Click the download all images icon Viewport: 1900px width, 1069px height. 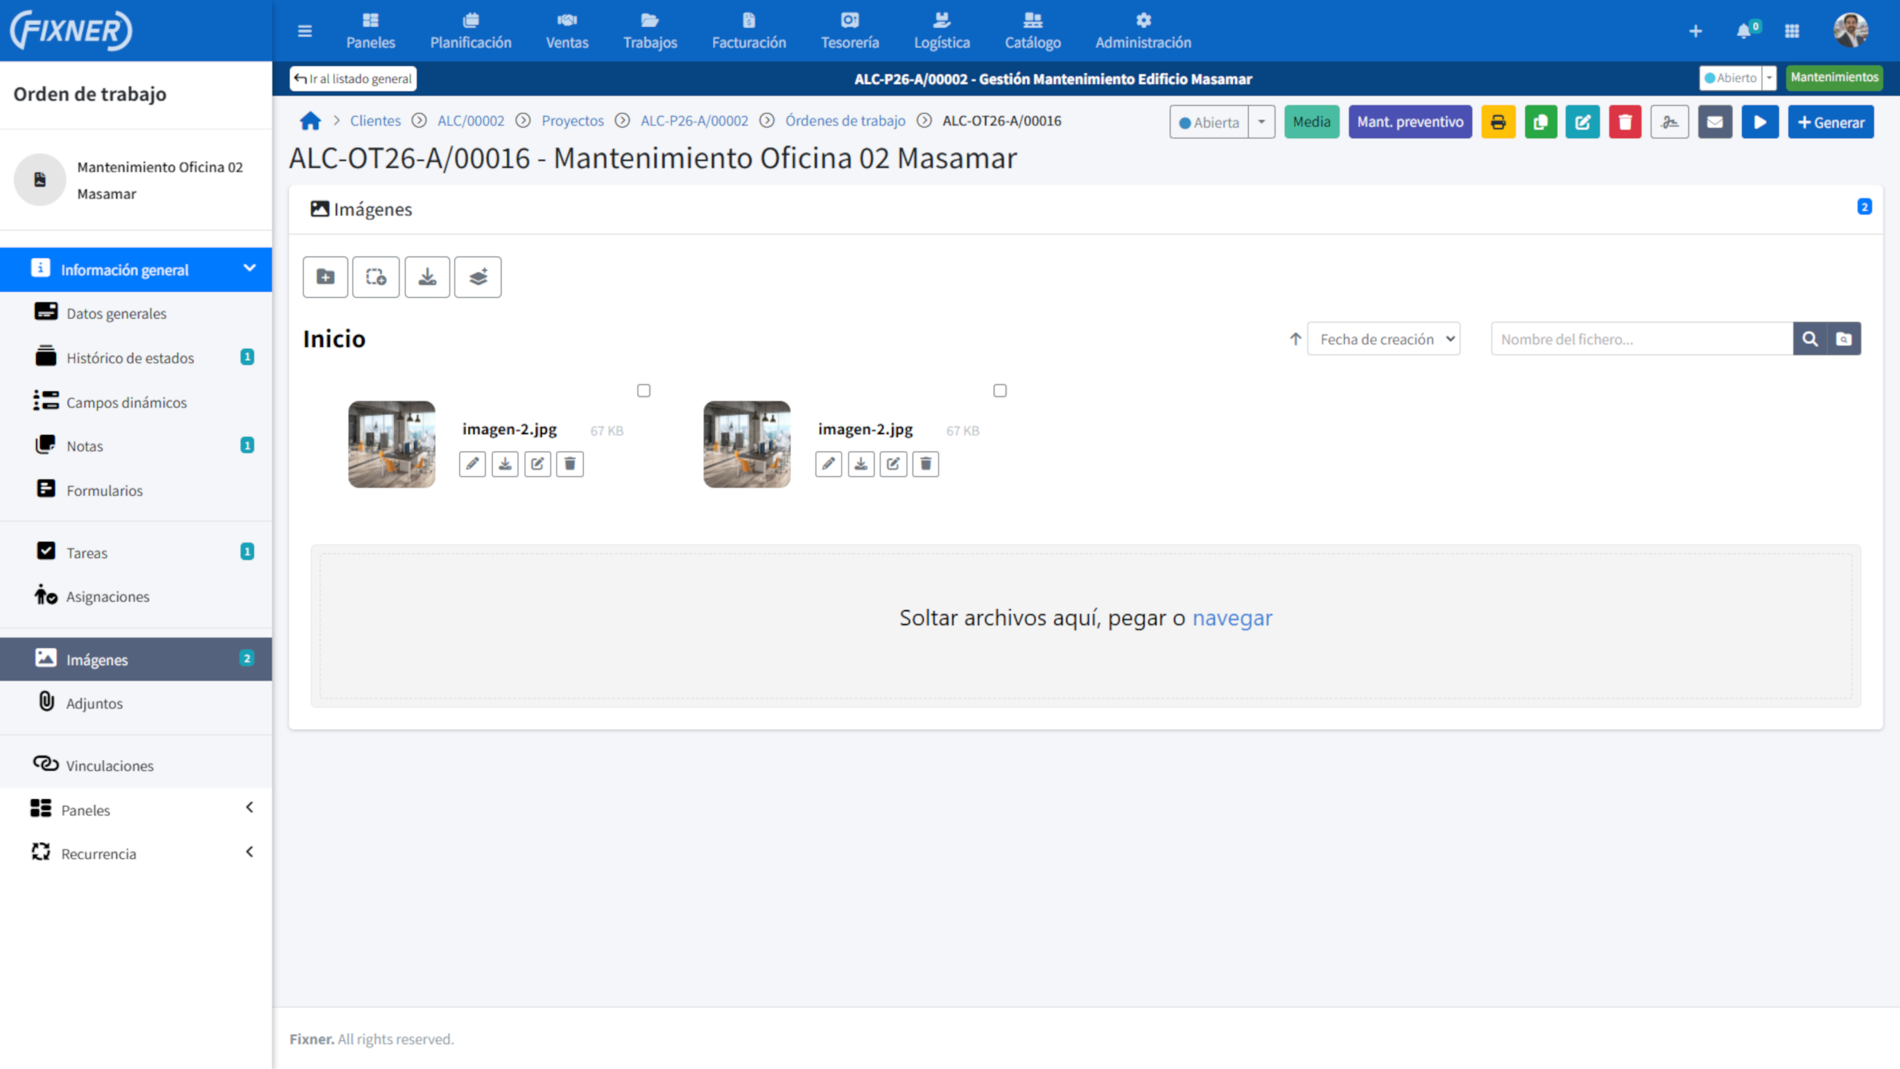click(427, 277)
